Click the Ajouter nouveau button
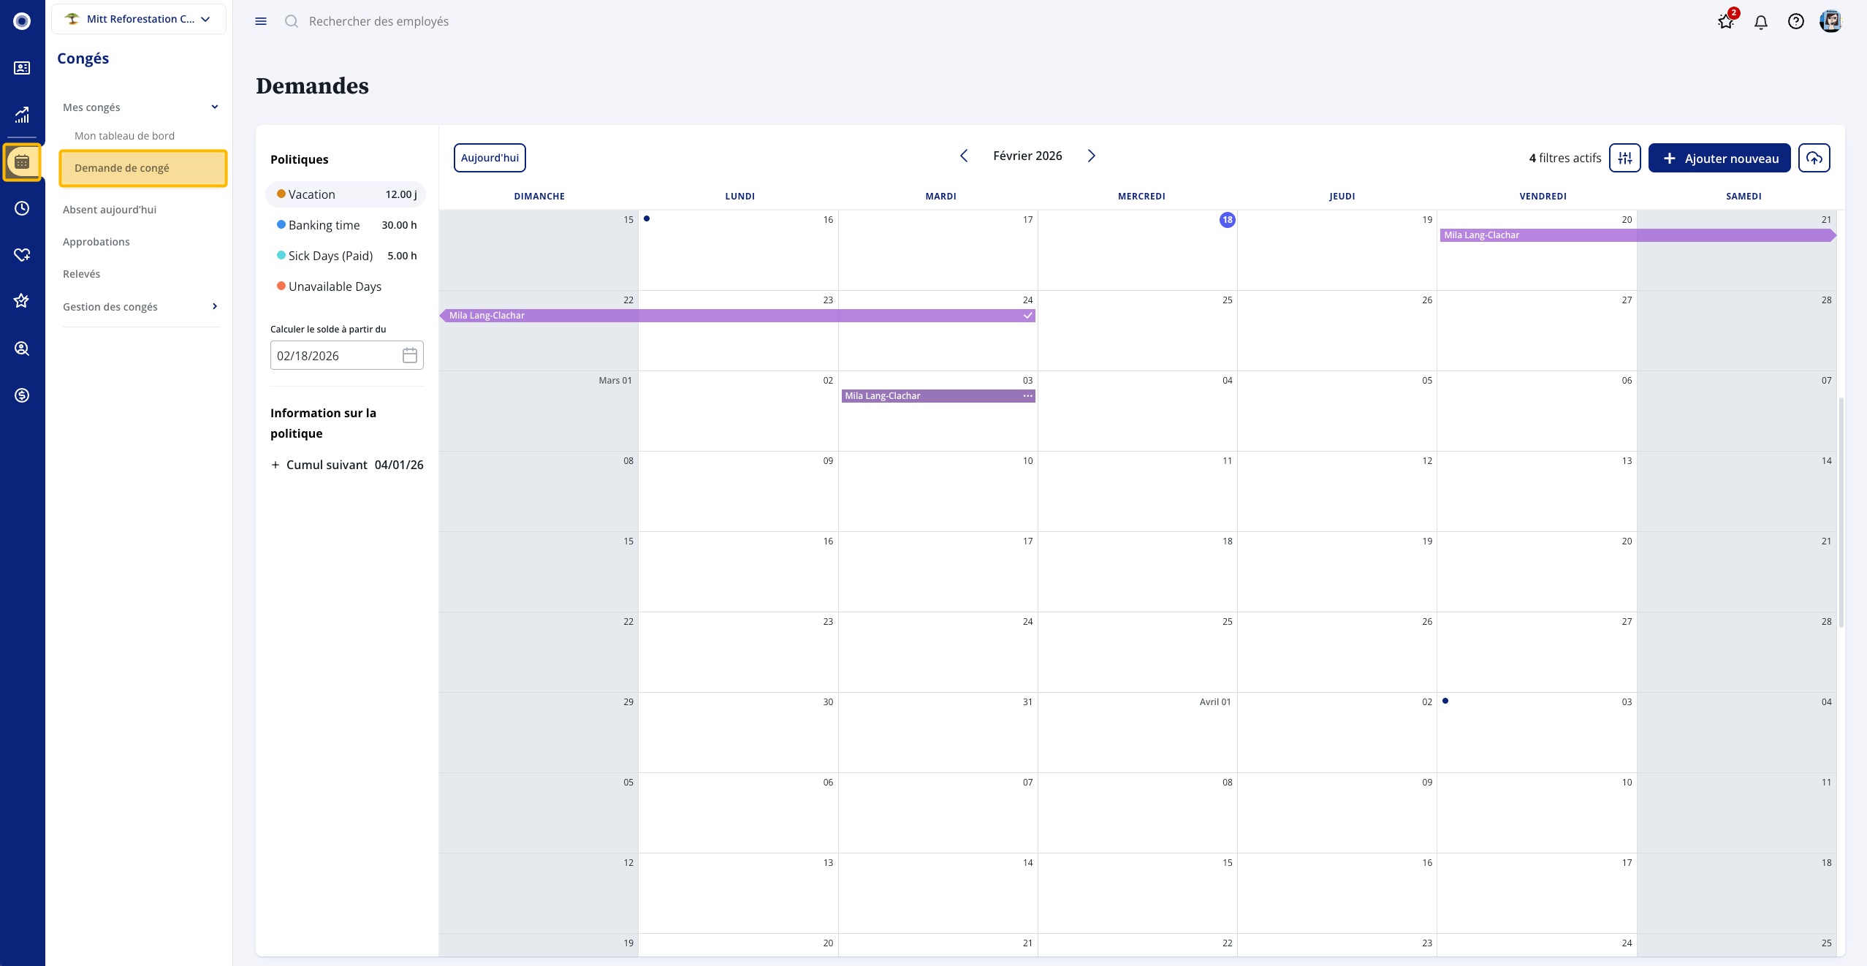Screen dimensions: 1867x966 click(1719, 158)
